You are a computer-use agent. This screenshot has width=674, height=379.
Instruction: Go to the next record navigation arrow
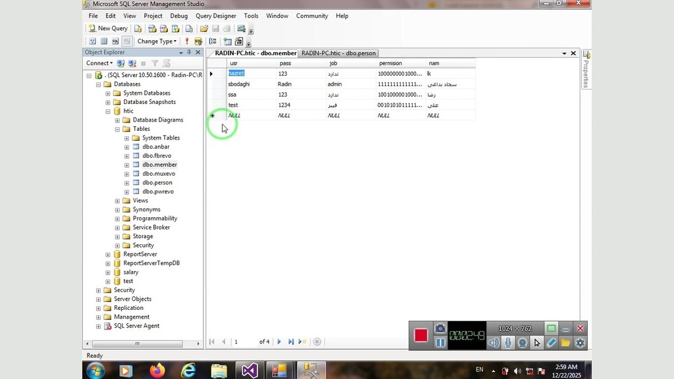[x=279, y=341]
